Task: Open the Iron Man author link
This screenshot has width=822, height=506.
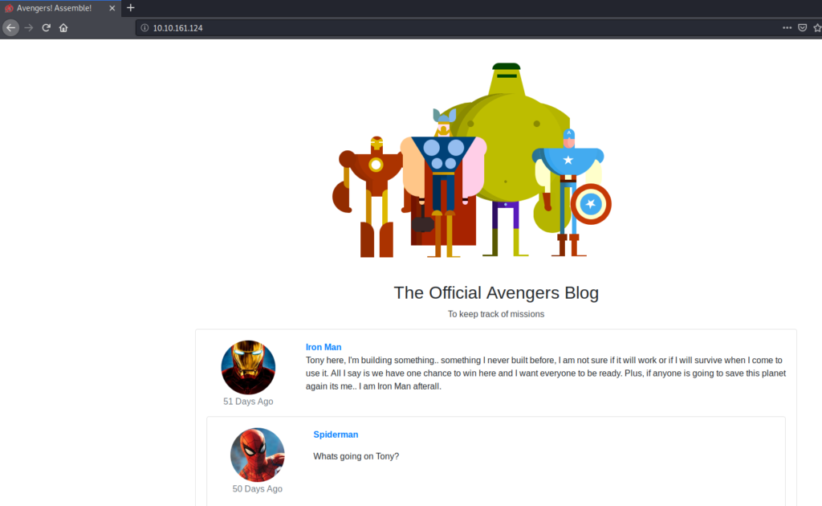Action: click(x=324, y=347)
